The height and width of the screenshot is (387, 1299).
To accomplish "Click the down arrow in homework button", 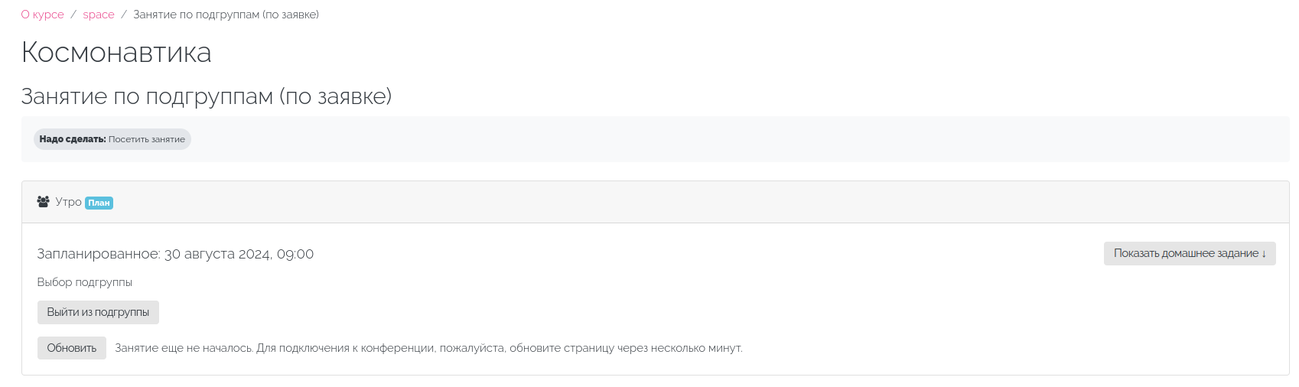I will [1264, 253].
